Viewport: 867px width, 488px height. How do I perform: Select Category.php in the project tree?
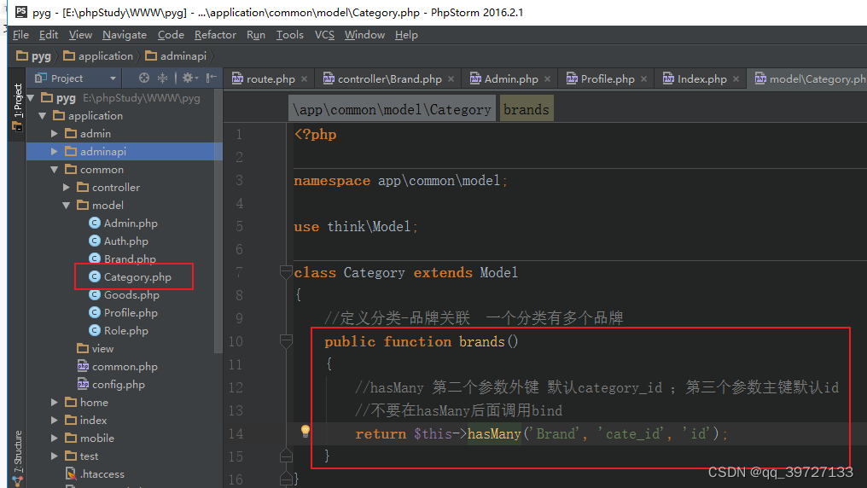click(x=130, y=277)
